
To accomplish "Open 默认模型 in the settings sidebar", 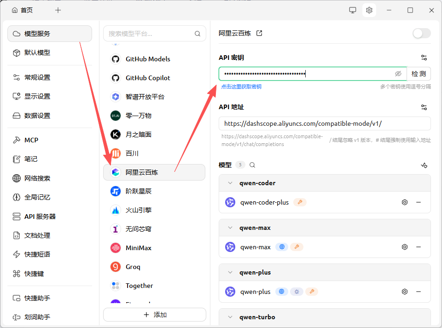I will (x=37, y=53).
